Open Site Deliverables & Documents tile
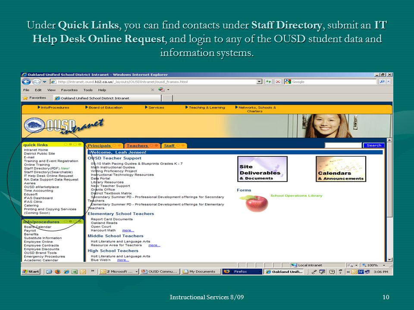This screenshot has width=414, height=310. point(262,169)
